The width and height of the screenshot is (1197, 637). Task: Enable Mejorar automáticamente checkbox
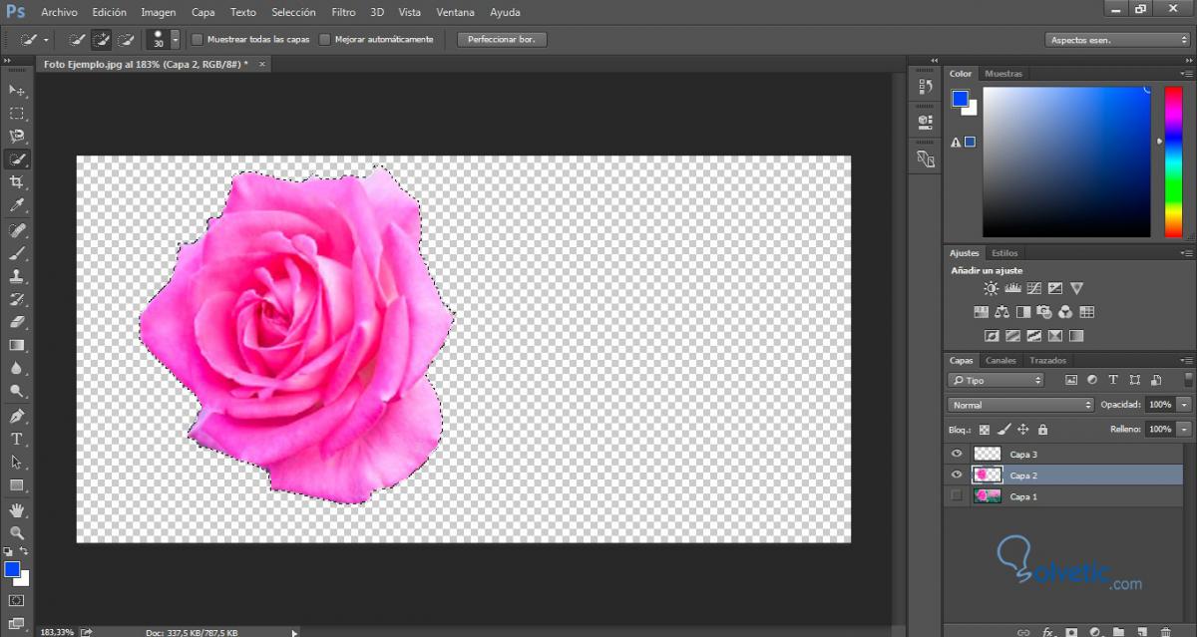(x=325, y=40)
